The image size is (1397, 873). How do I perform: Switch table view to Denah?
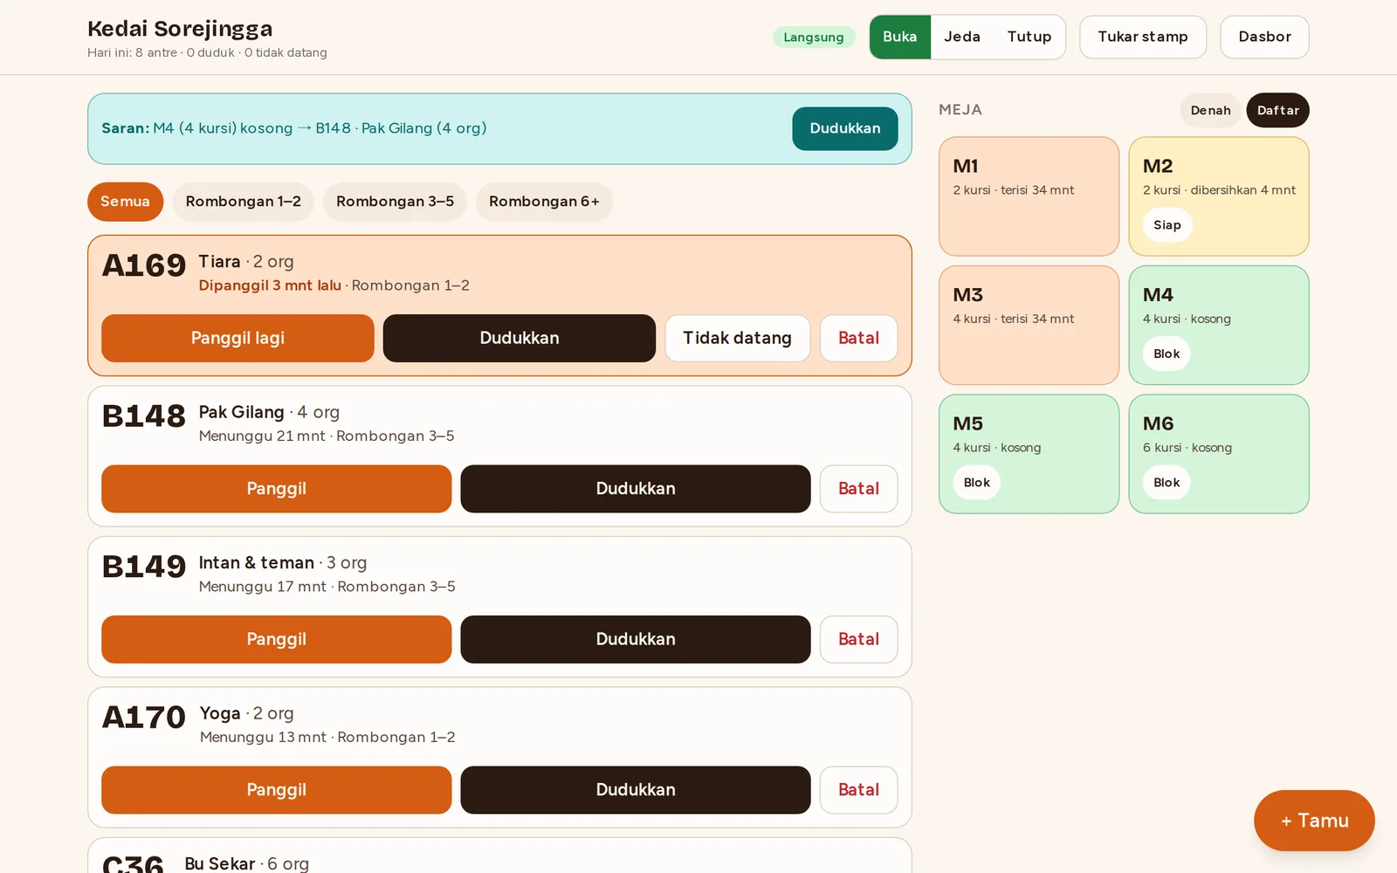pos(1210,110)
